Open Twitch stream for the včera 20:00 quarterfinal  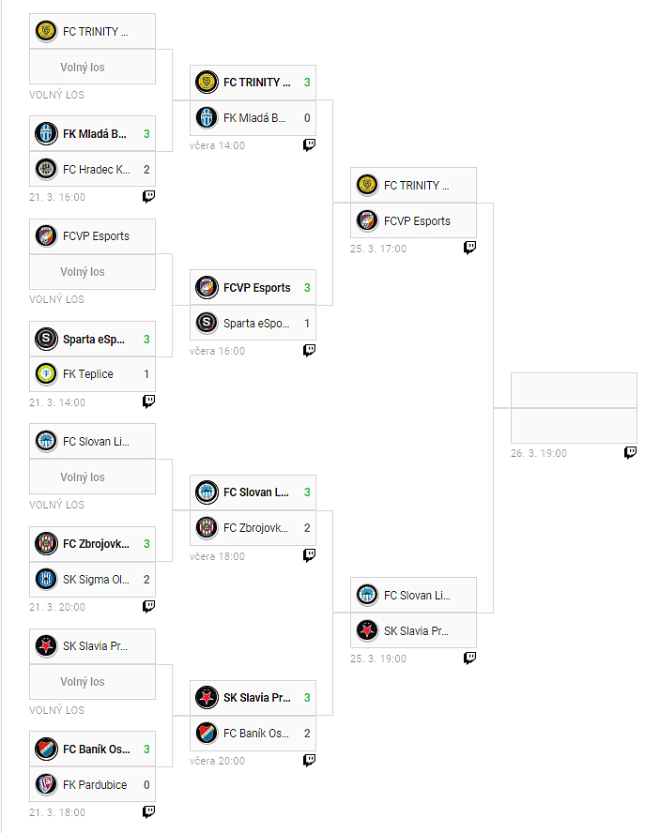(309, 760)
